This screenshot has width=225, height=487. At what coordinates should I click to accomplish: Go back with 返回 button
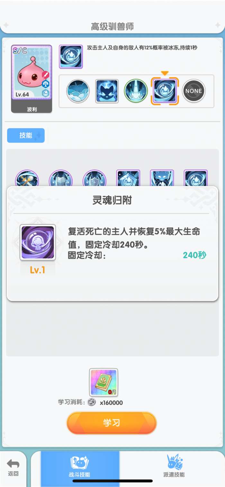(x=13, y=468)
